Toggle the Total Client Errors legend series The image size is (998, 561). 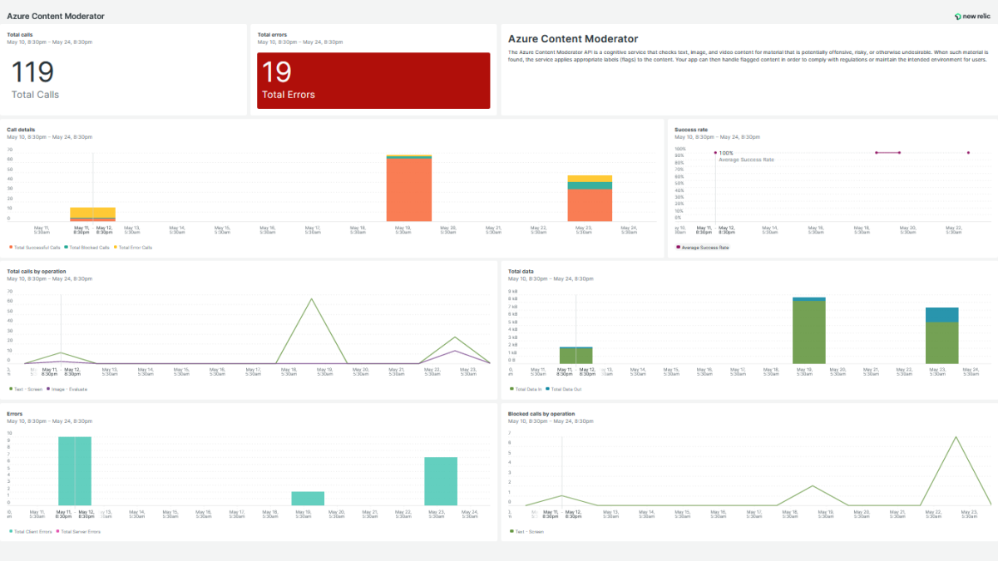(31, 531)
